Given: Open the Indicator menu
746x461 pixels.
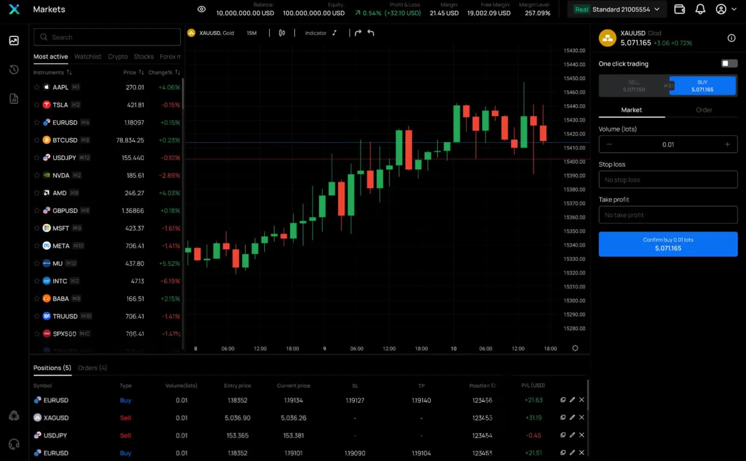Looking at the screenshot, I should (316, 33).
